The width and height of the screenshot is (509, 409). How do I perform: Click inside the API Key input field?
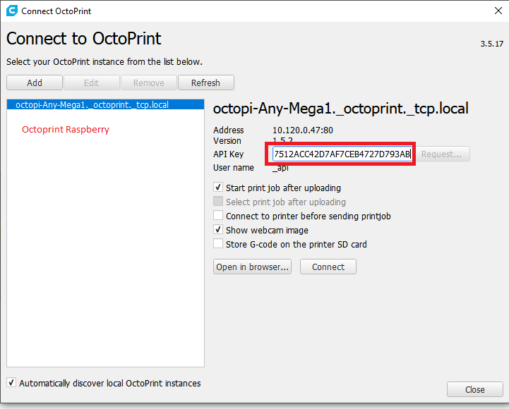pos(342,154)
